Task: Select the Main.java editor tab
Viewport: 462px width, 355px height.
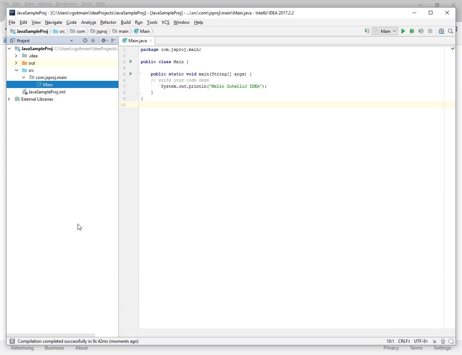Action: pos(138,40)
